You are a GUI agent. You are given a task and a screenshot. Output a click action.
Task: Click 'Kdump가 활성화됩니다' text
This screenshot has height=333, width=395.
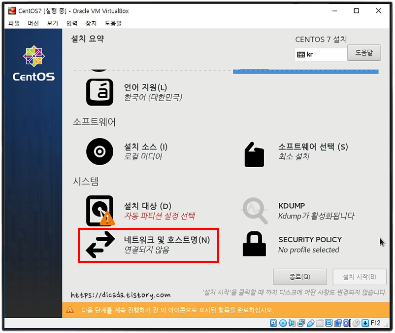coord(316,216)
